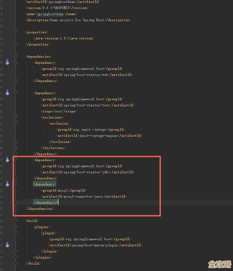This screenshot has height=271, width=233.
Task: Toggle fold at closing /build tag
Action: 16,263
